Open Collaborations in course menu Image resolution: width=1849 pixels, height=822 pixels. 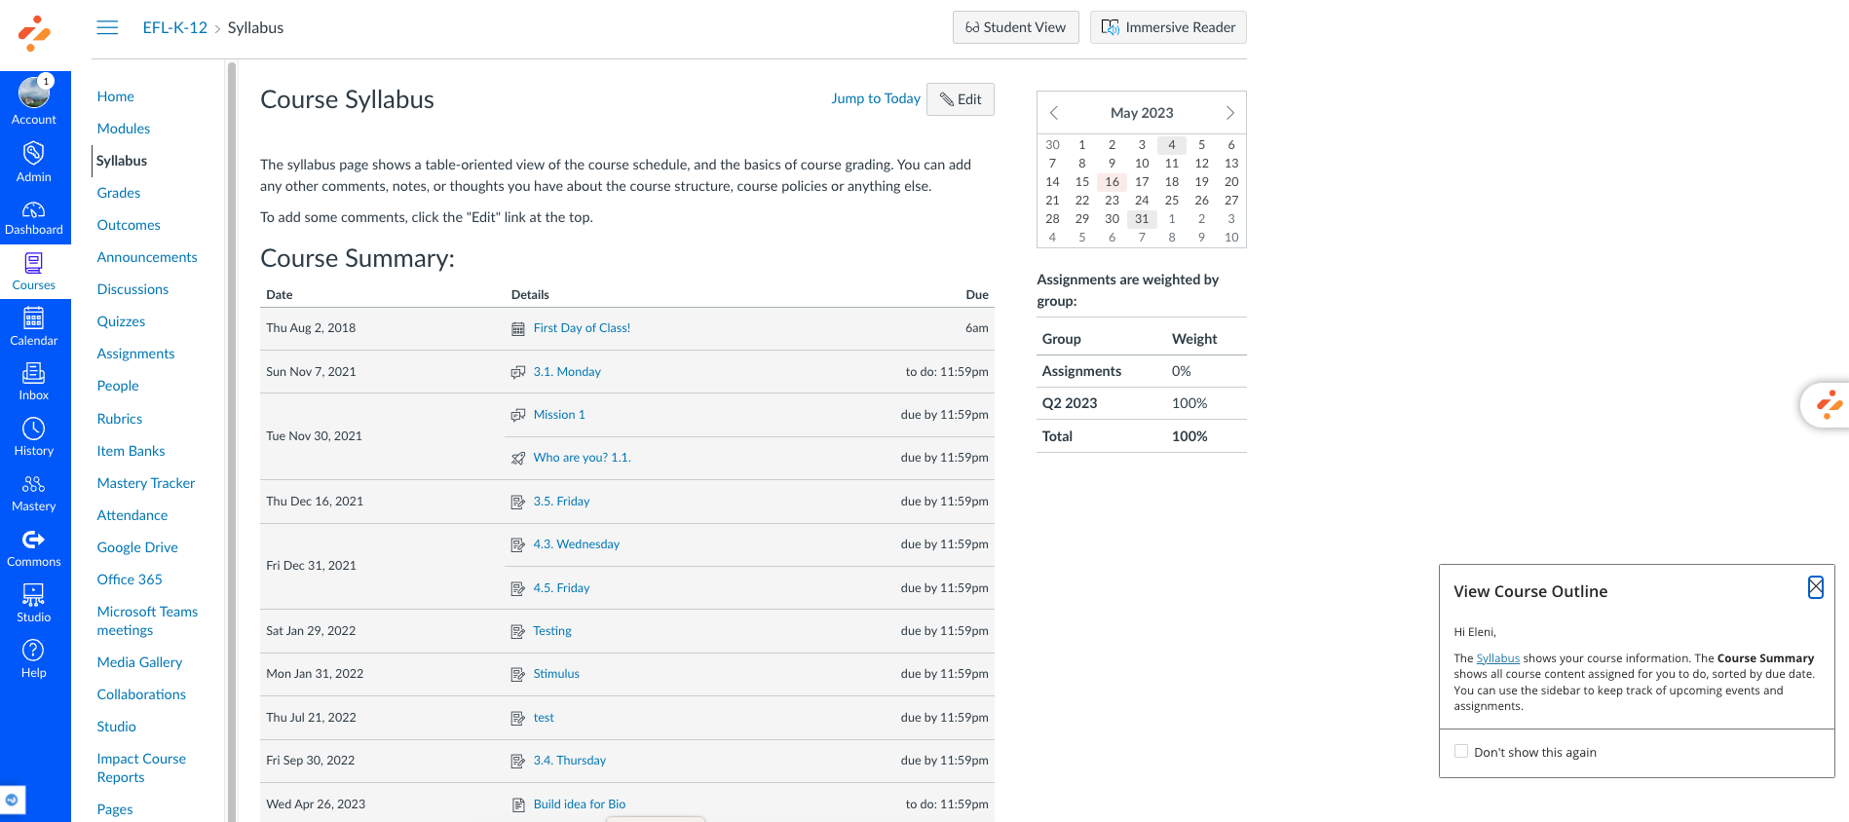(x=141, y=694)
